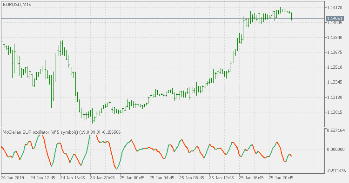The width and height of the screenshot is (349, 183).
Task: Click the 25 Jan 04:45 time label
Action: pos(162,178)
